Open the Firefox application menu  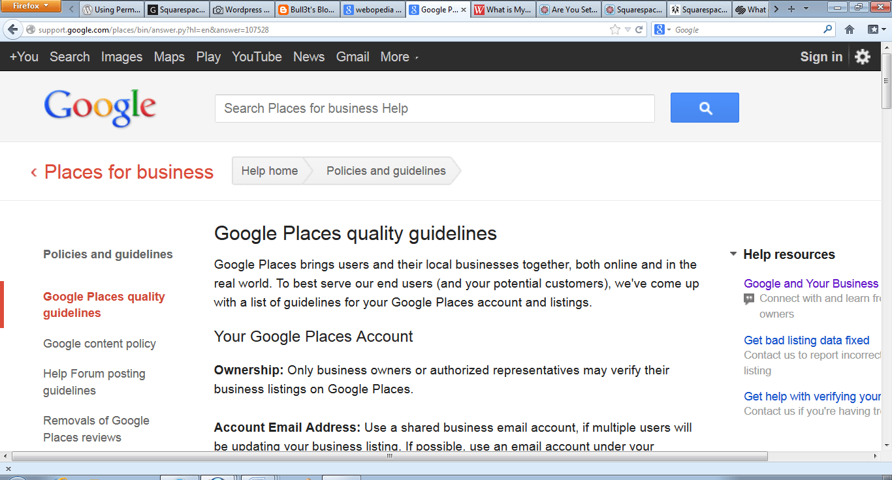31,7
